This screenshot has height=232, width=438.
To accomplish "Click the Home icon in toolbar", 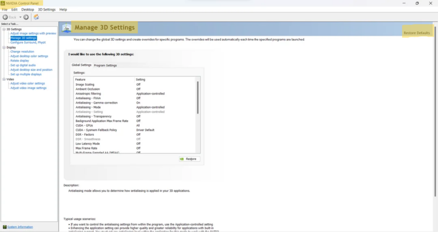I will click(36, 18).
